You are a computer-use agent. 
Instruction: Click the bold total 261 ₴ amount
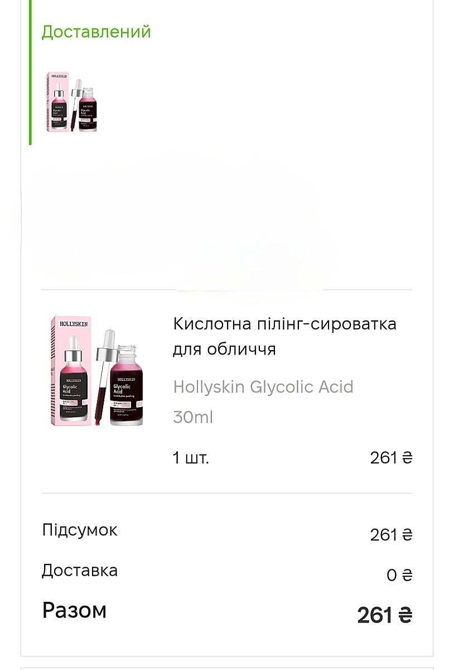point(384,615)
